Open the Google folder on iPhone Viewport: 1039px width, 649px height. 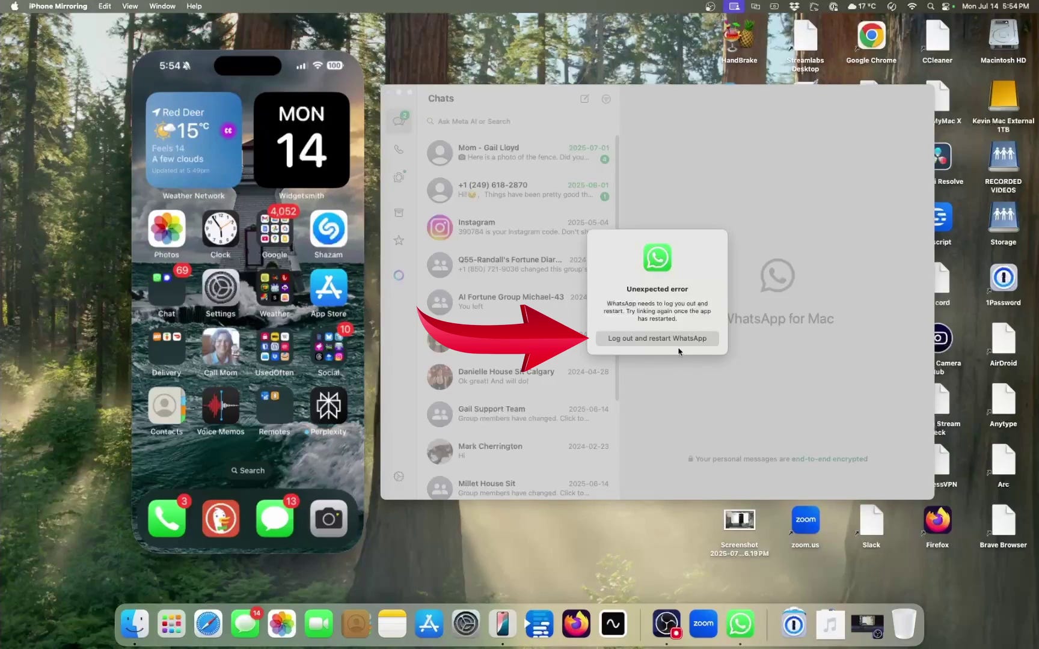275,229
